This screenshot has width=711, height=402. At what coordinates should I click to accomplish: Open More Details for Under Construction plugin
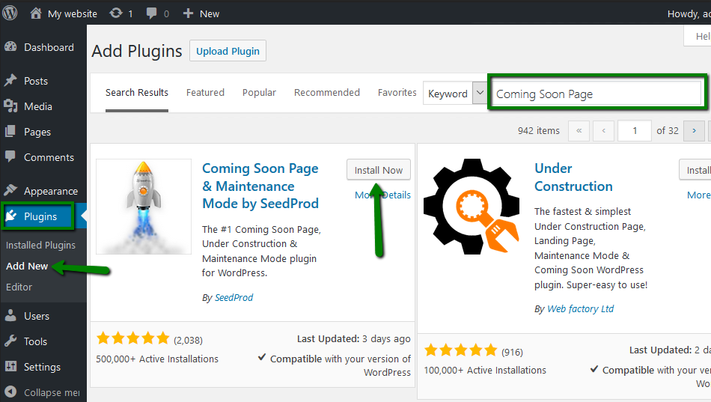point(699,195)
